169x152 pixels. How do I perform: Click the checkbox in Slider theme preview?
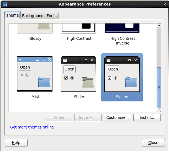(66, 78)
